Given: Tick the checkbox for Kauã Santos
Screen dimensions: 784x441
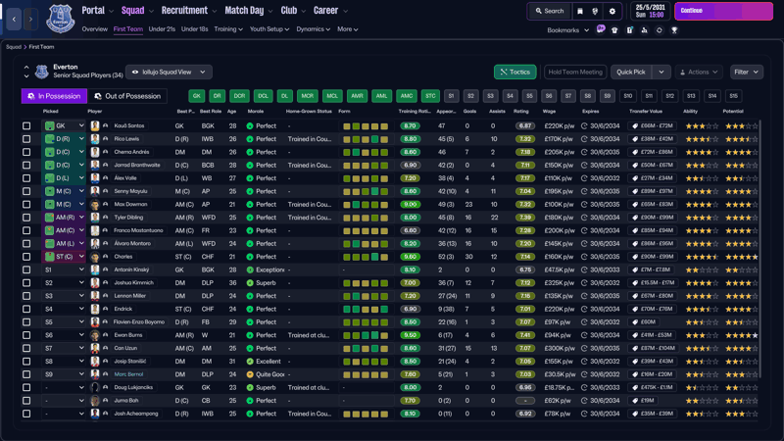Looking at the screenshot, I should pos(26,126).
